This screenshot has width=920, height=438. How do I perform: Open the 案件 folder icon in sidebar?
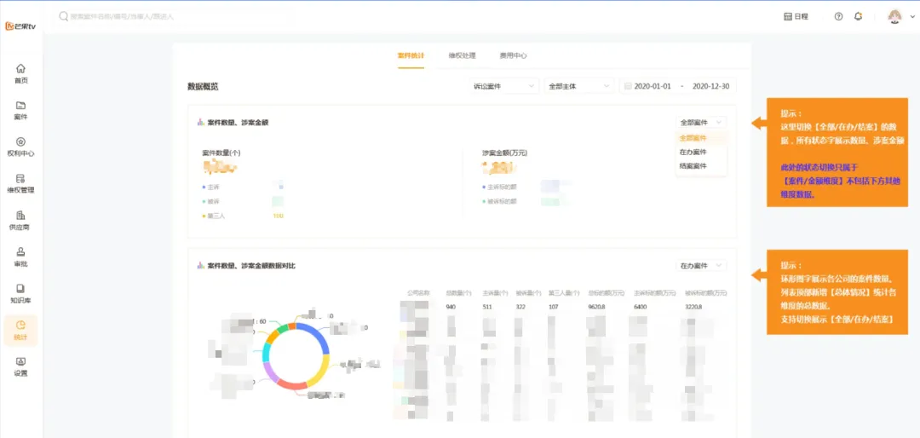click(21, 110)
